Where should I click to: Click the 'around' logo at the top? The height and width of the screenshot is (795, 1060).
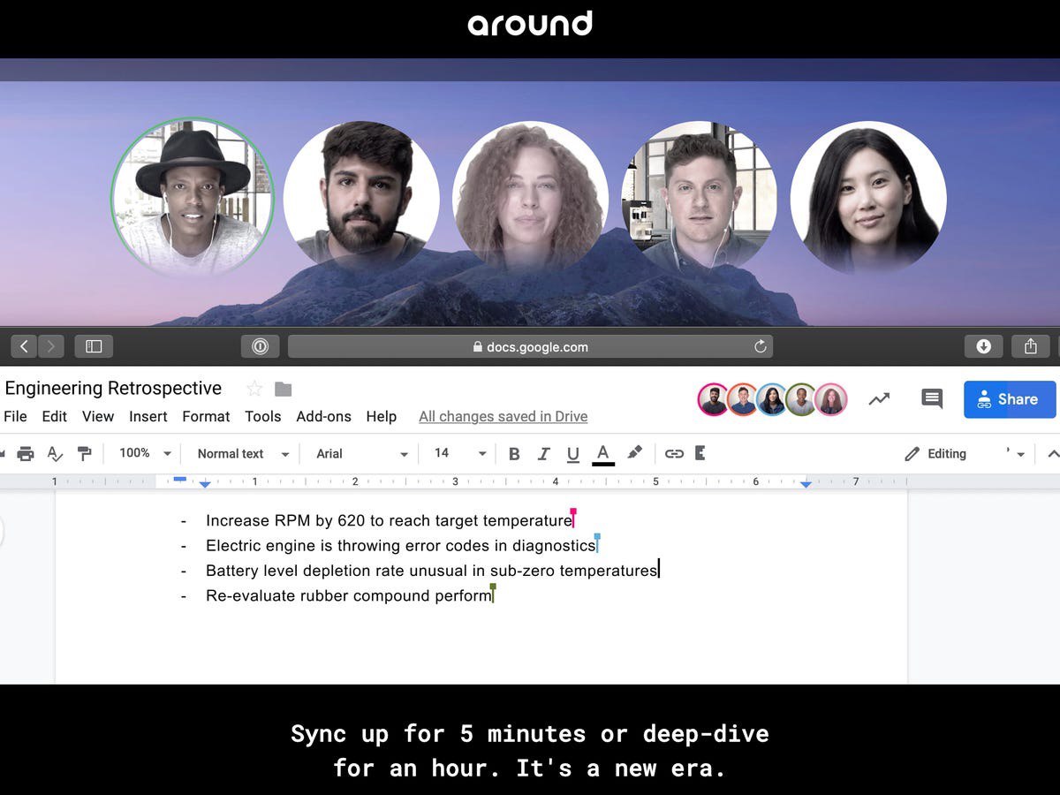click(530, 24)
